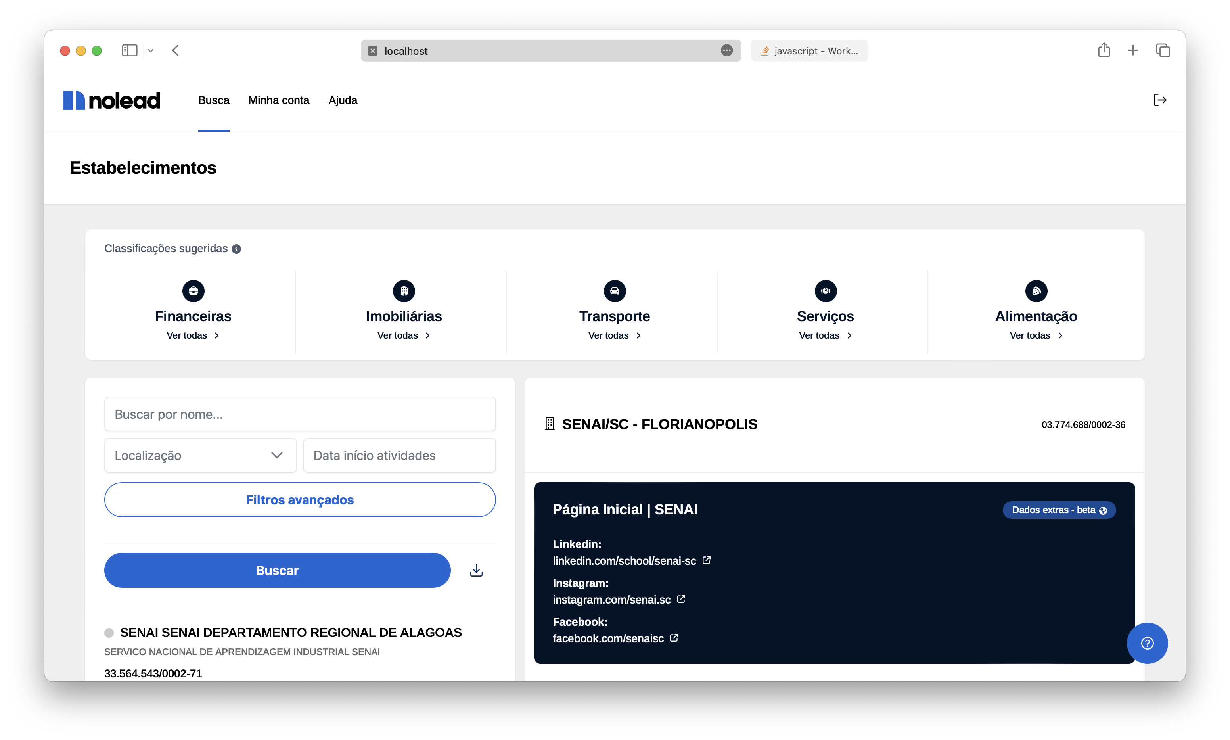The width and height of the screenshot is (1230, 740).
Task: Open the Busca tab
Action: click(213, 100)
